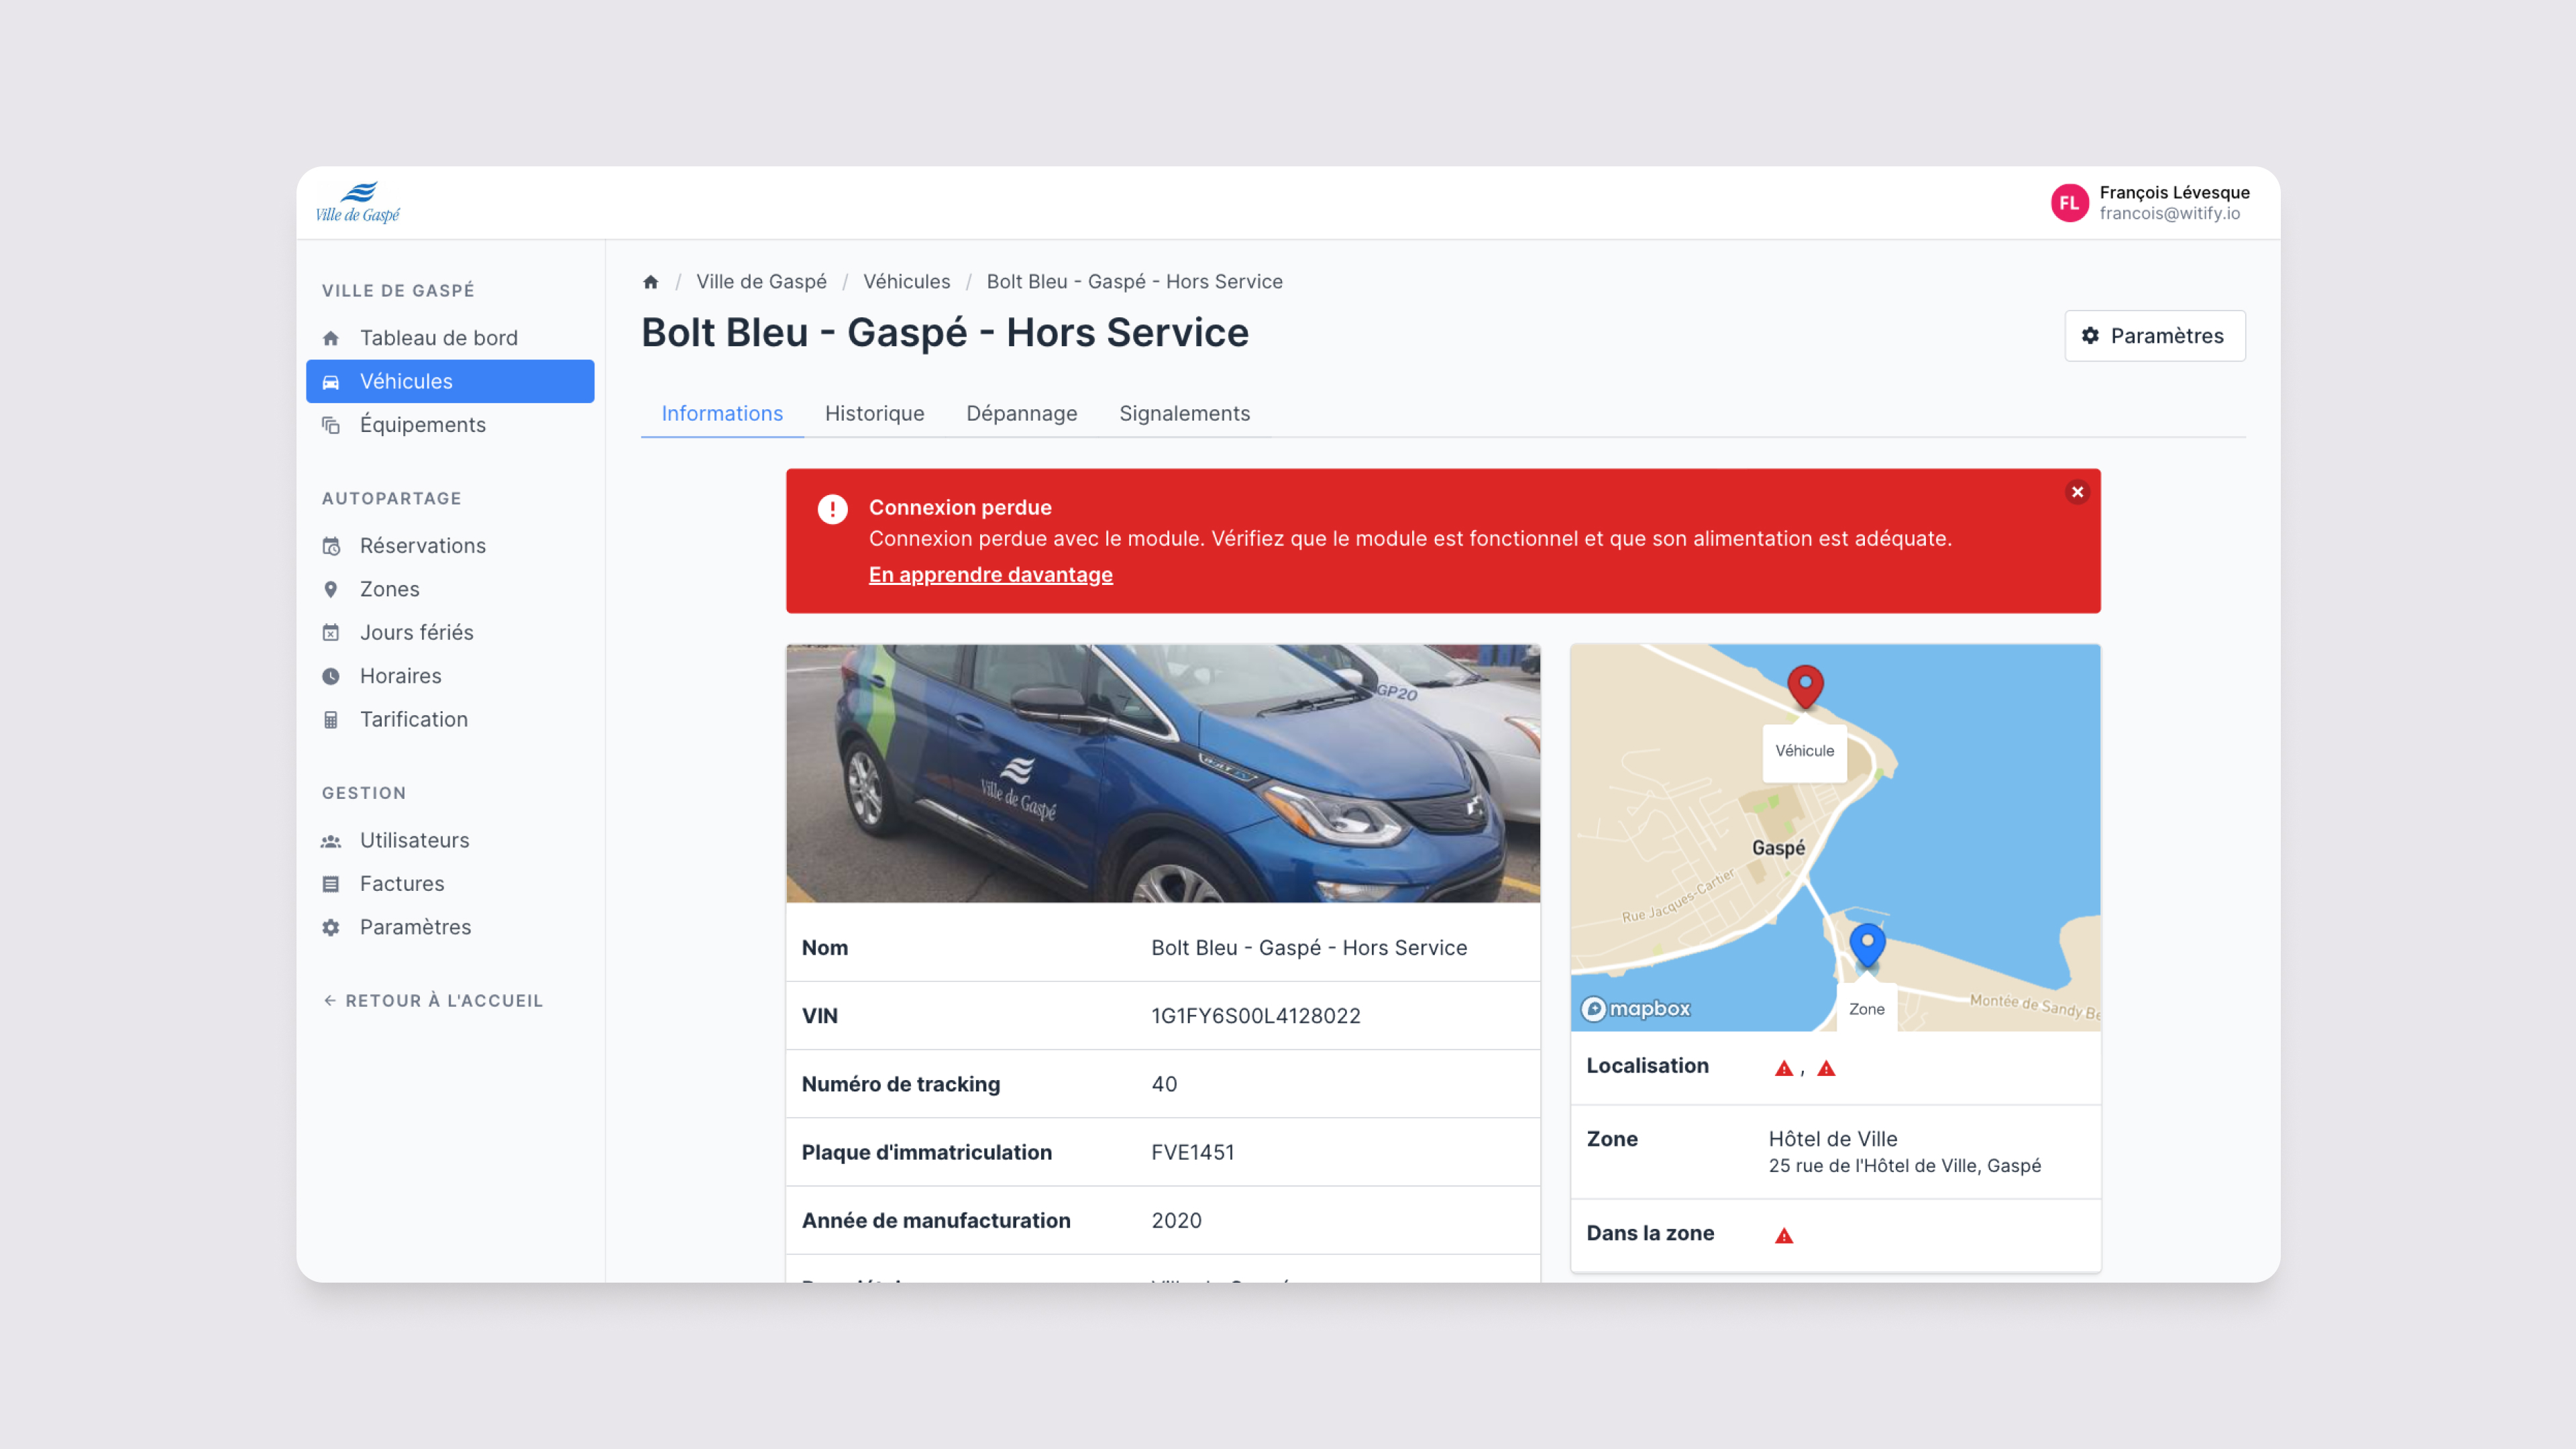Select the Signalements tab
Screen dimensions: 2576x1449
pyautogui.click(x=1185, y=413)
